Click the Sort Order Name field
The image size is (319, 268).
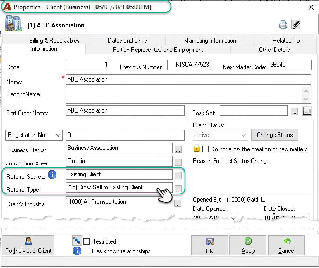coord(125,111)
